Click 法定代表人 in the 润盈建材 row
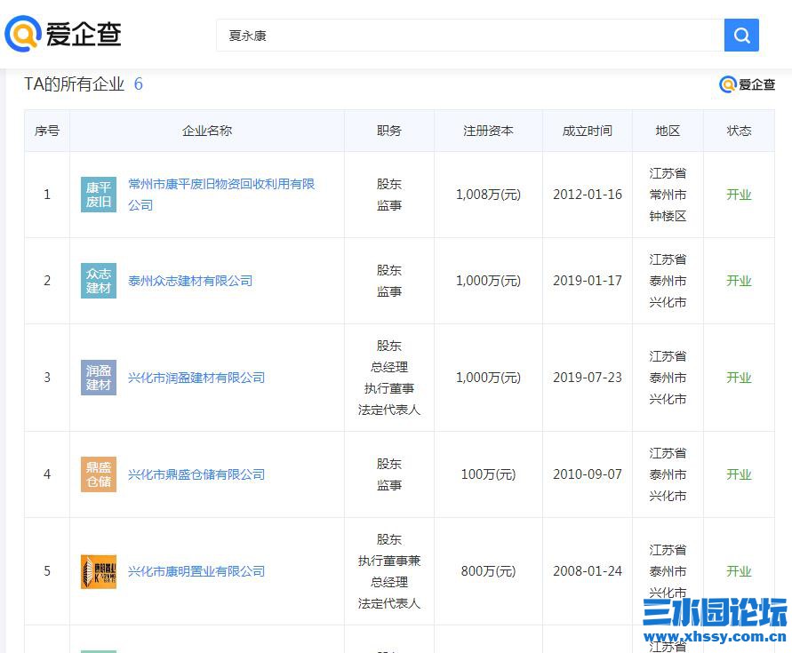Image resolution: width=792 pixels, height=653 pixels. coord(389,410)
